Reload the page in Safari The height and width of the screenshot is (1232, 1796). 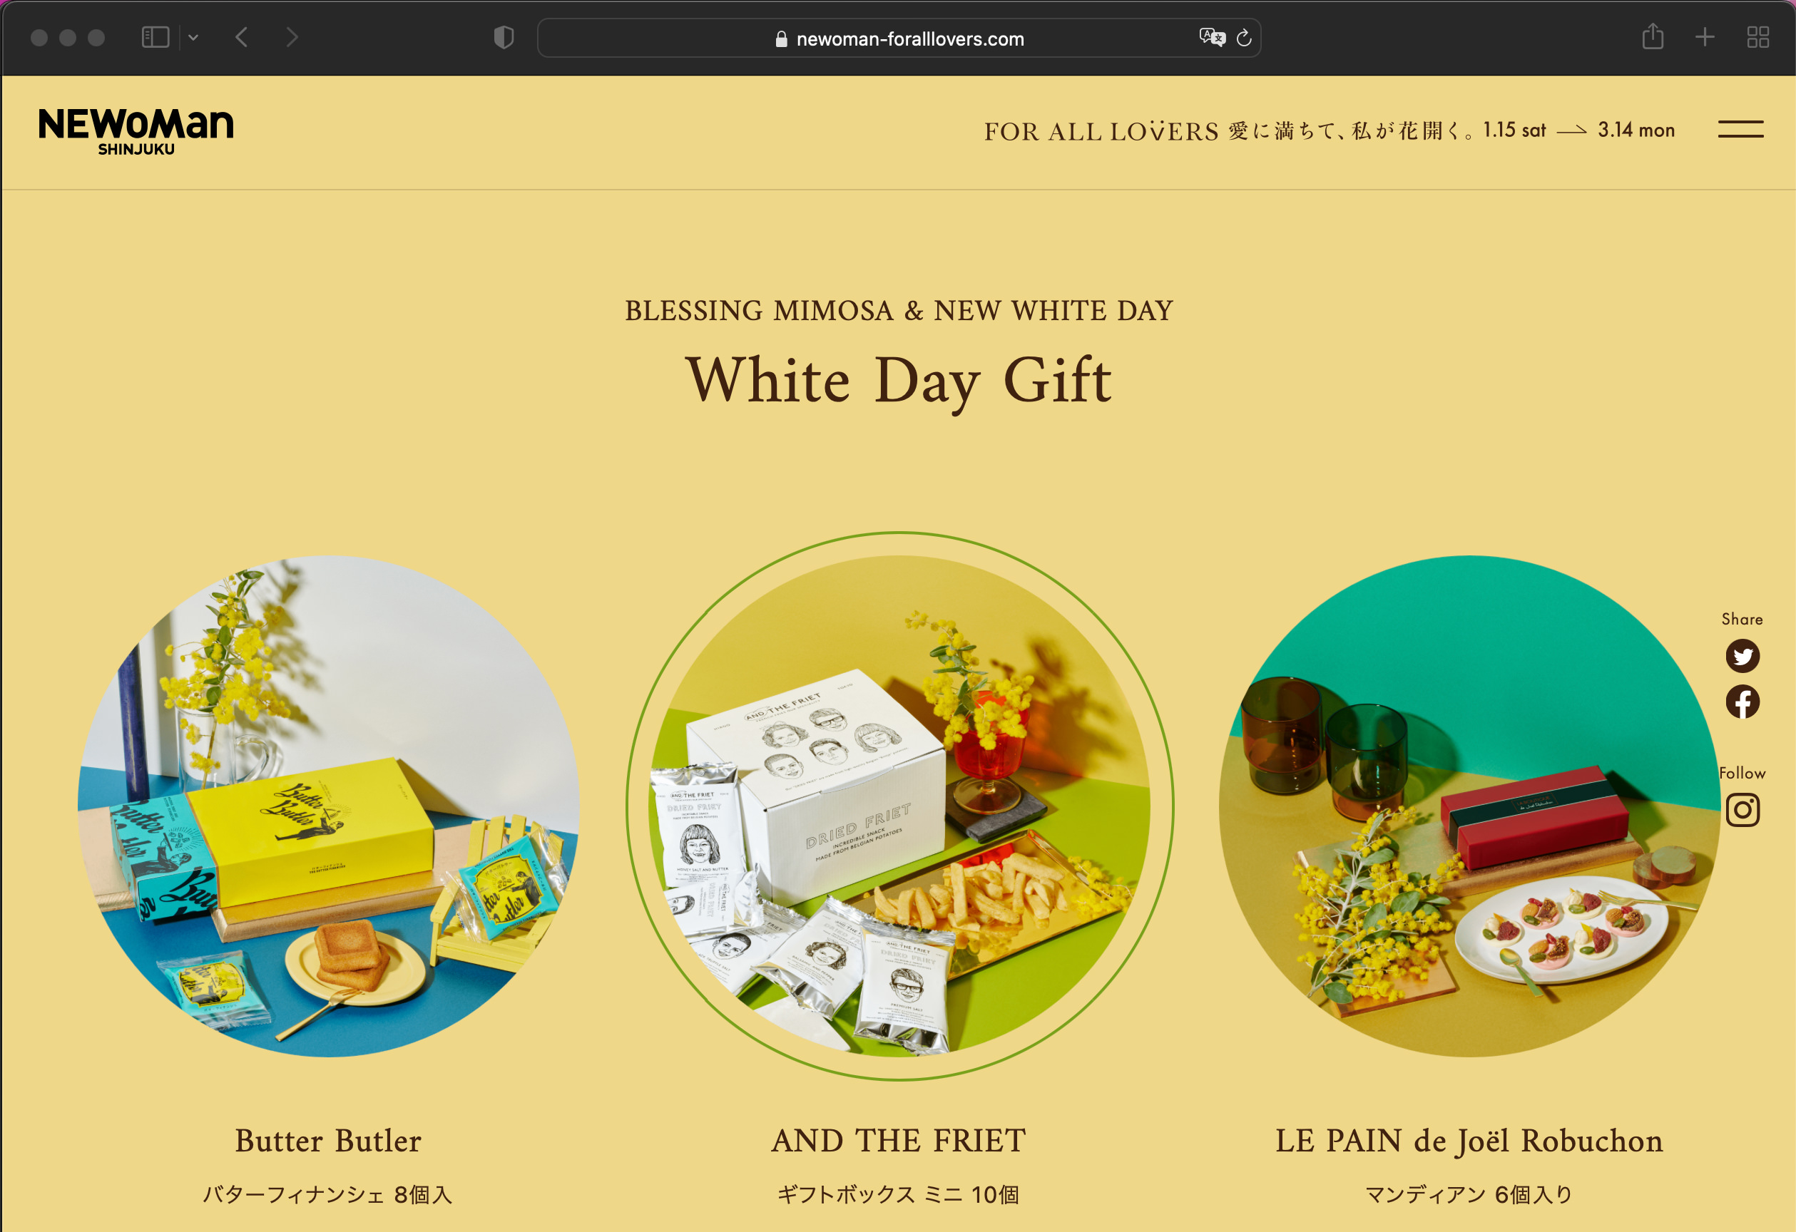(x=1243, y=37)
